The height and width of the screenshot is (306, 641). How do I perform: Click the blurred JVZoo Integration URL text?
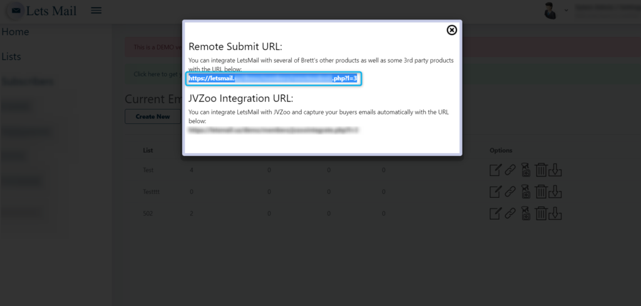point(274,130)
